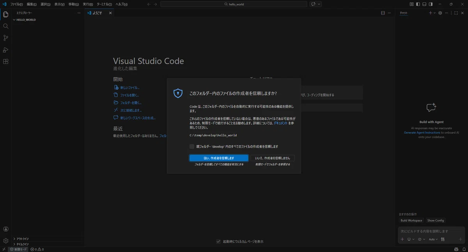Click the Build Workspace button

coord(411,220)
